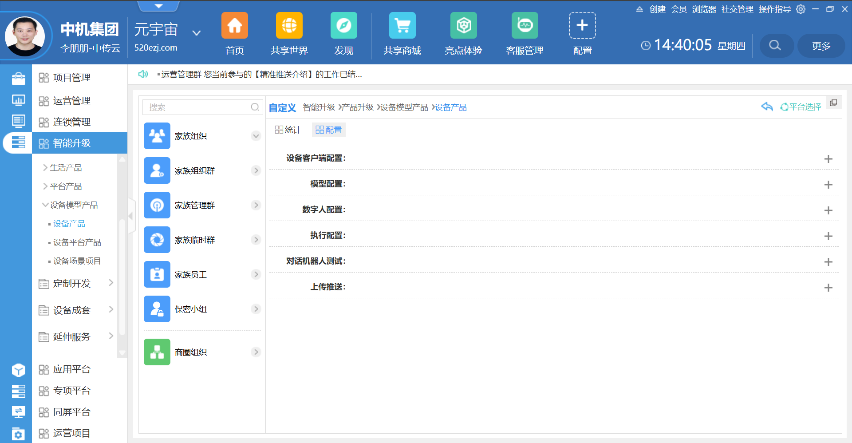Click the 配置 plus icon in the top bar
Screen dimensions: 852x443
582,26
